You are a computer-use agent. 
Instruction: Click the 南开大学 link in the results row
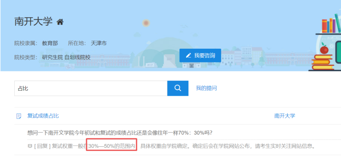tap(284, 116)
